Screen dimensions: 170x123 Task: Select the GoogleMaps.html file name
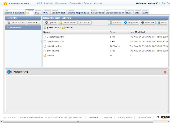click(56, 37)
